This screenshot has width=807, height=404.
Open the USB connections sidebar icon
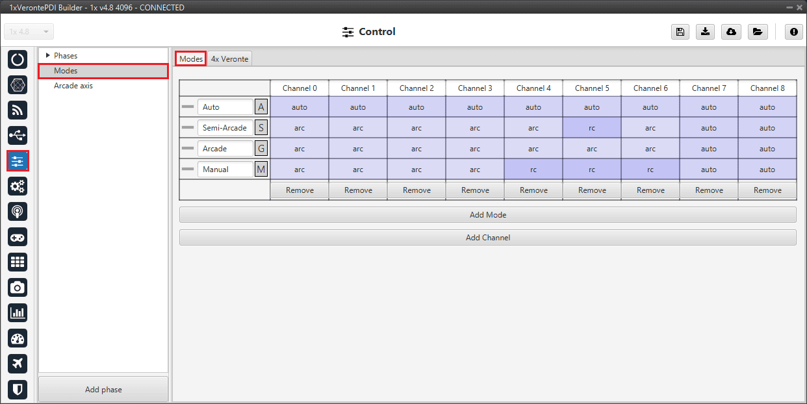(18, 136)
